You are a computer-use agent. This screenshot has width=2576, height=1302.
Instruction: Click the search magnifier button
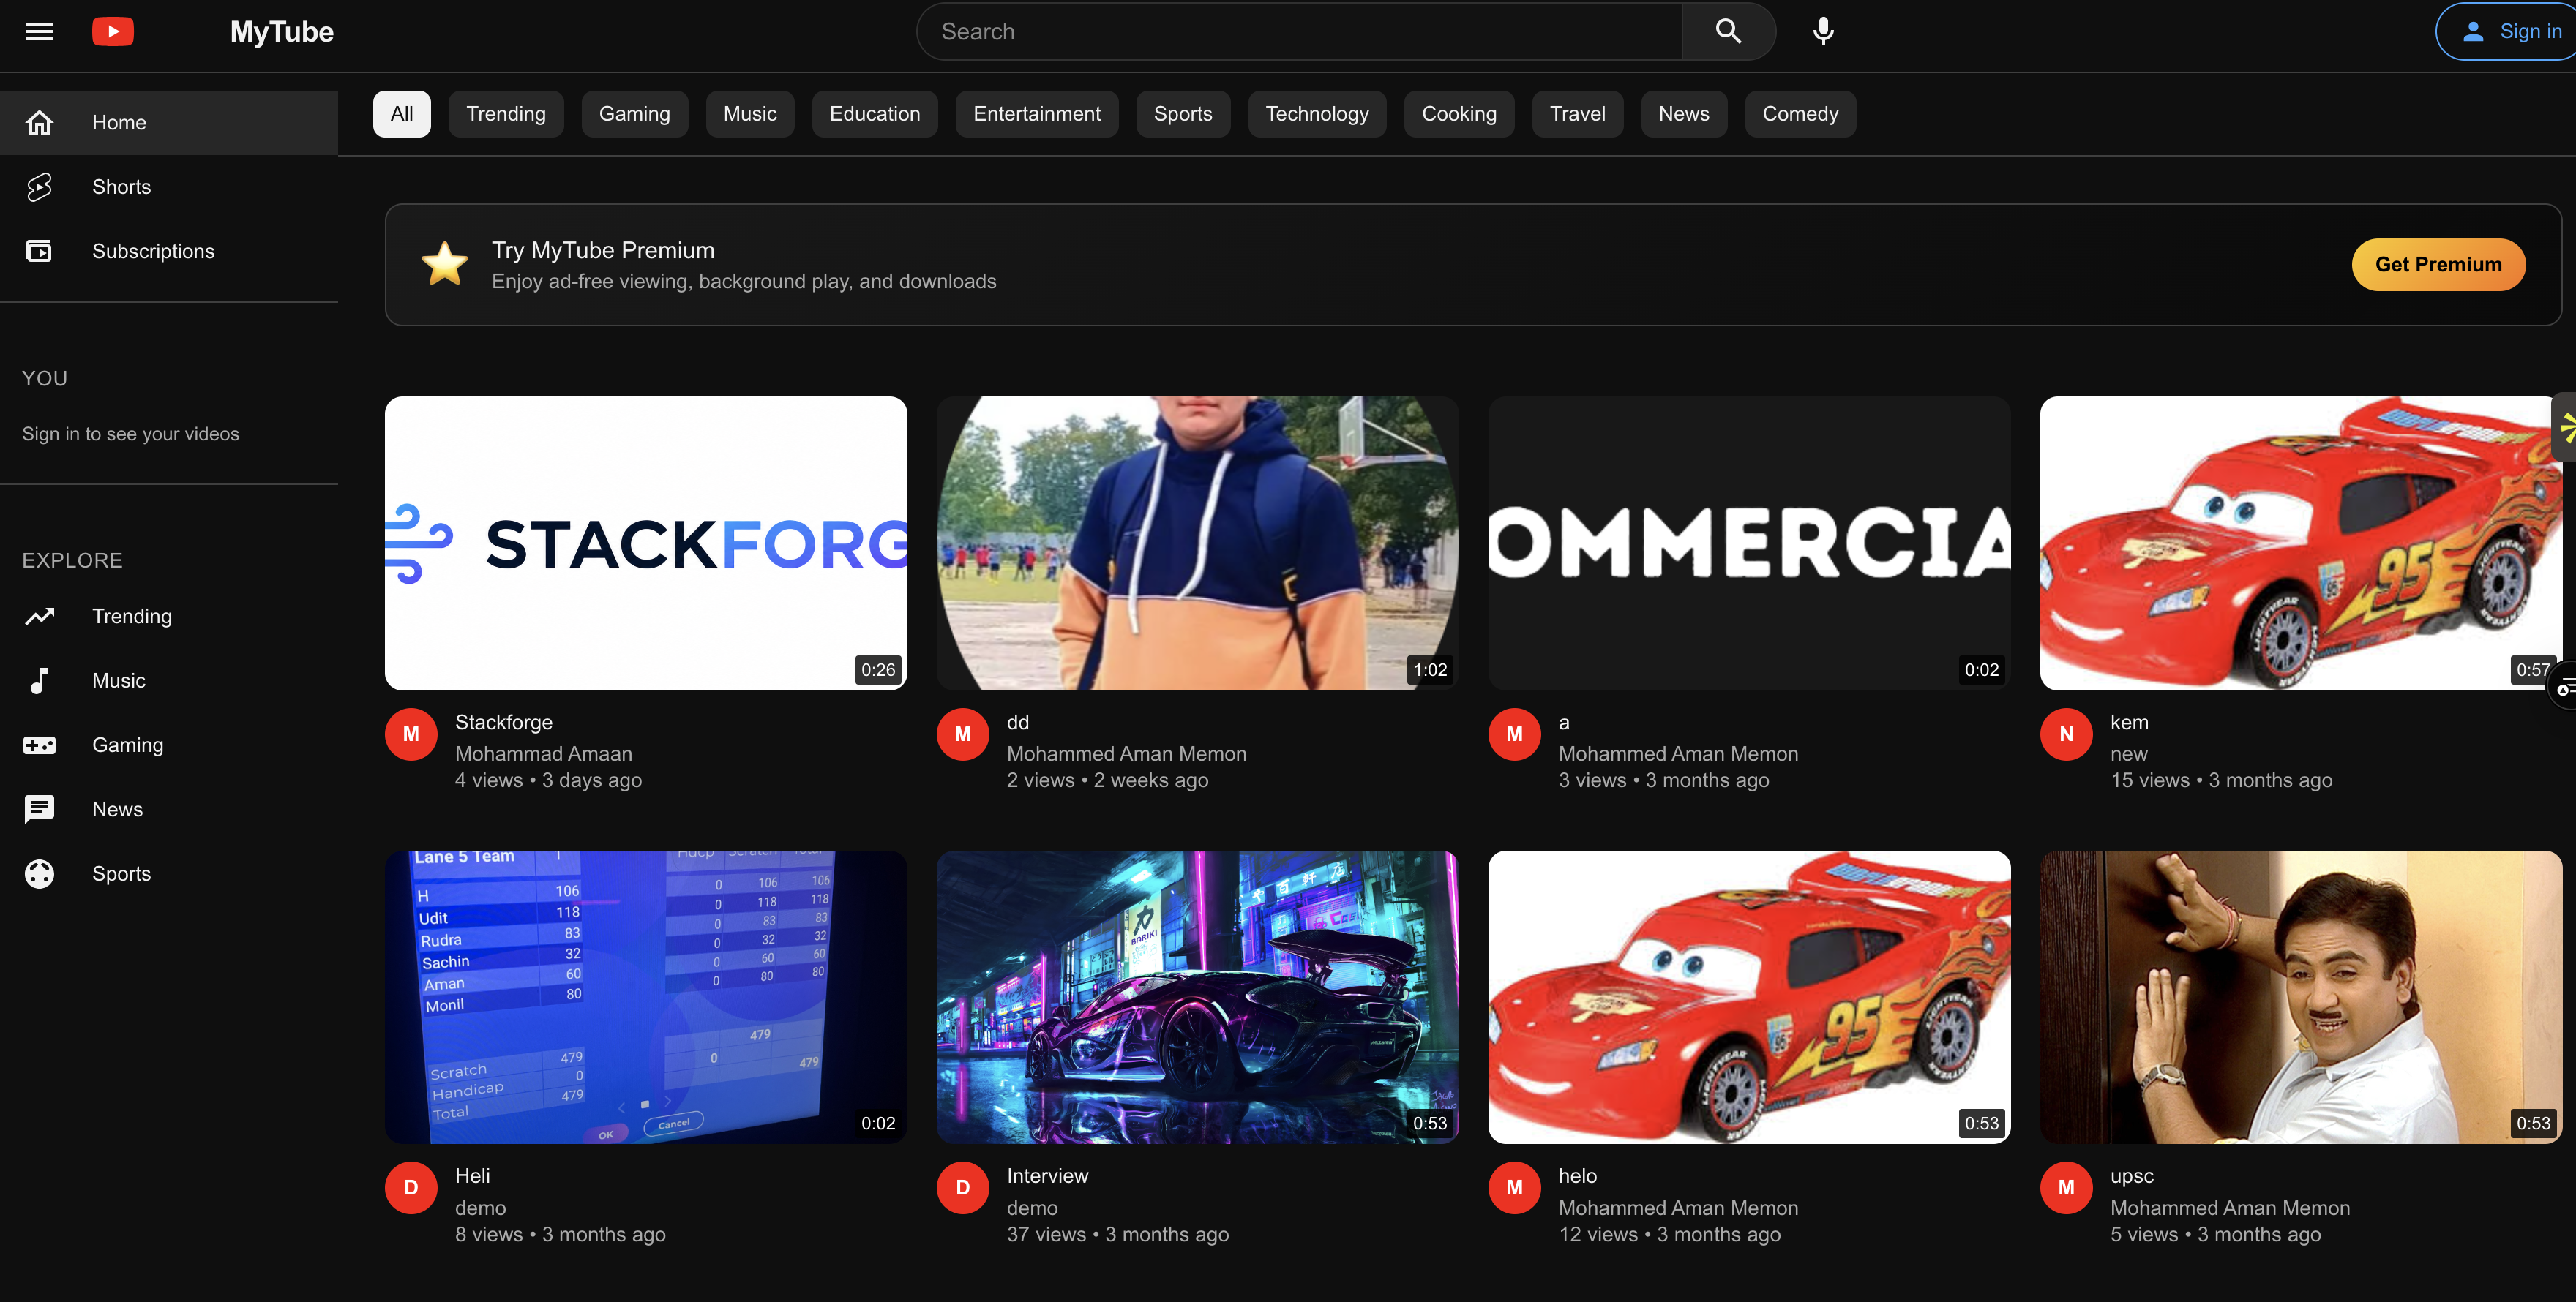(1728, 31)
